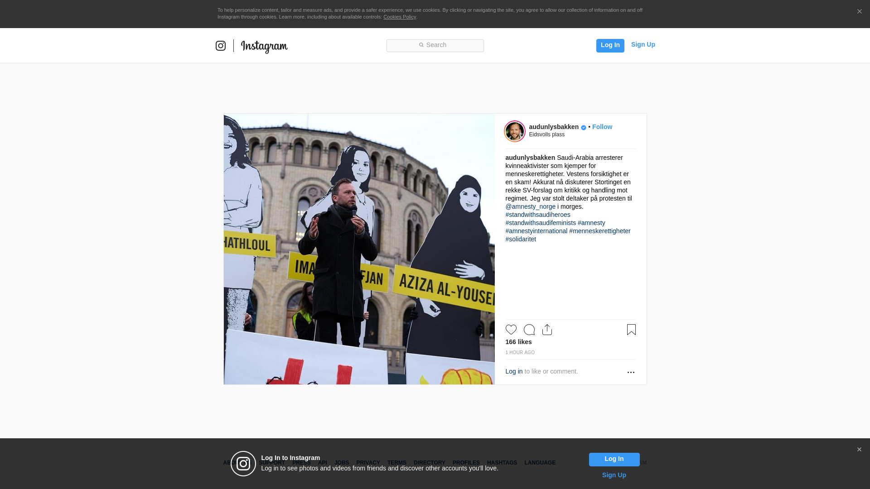This screenshot has width=870, height=489.
Task: Share the post using share icon
Action: click(x=547, y=330)
